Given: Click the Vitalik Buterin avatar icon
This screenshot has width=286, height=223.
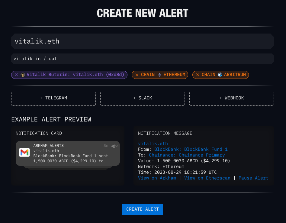Looking at the screenshot, I should pos(23,75).
